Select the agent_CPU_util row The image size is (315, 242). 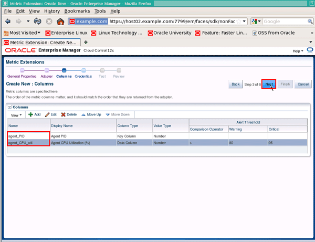tap(157, 143)
